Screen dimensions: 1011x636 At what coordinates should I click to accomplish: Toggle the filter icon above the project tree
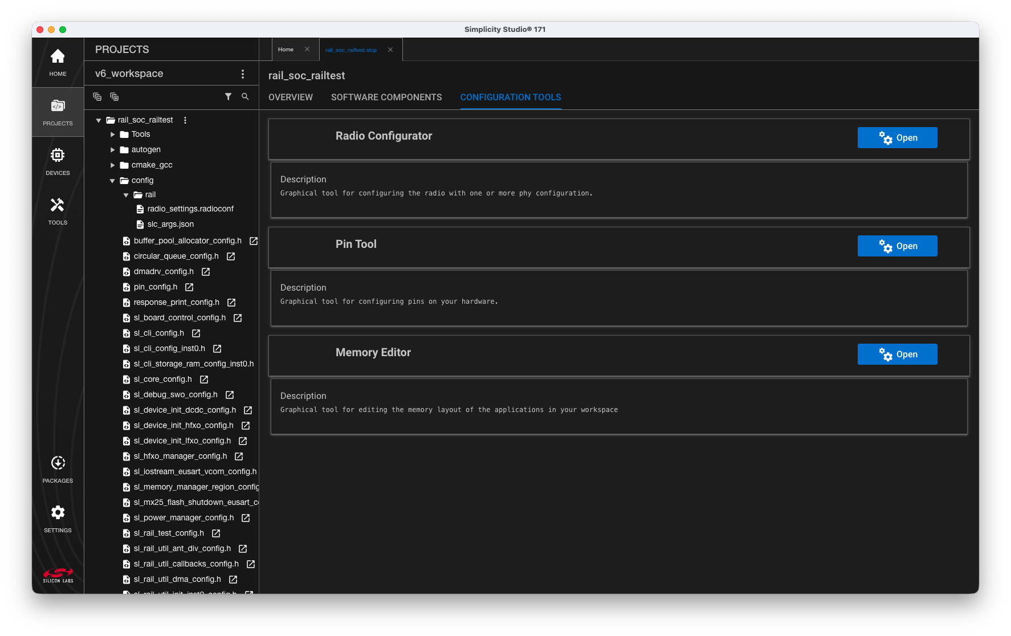click(229, 97)
